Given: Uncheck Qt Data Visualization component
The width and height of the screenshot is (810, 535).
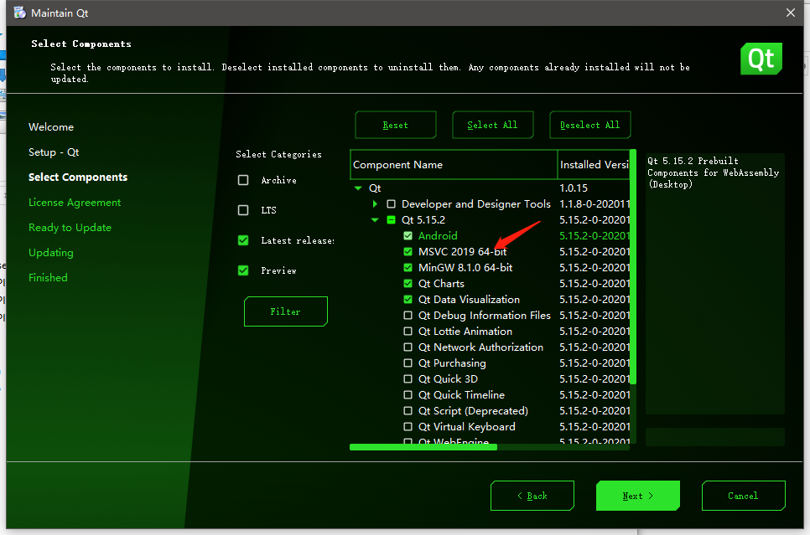Looking at the screenshot, I should coord(408,299).
